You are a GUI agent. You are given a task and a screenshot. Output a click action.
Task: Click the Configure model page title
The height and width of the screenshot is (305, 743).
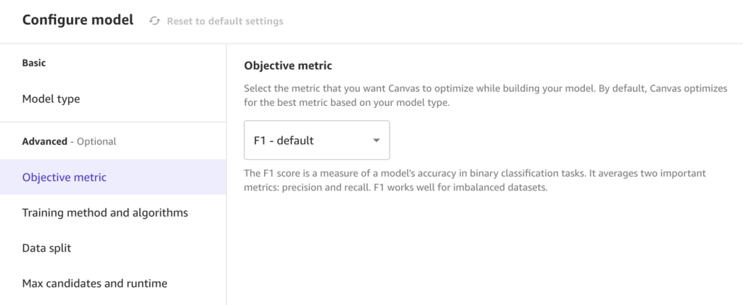click(78, 20)
